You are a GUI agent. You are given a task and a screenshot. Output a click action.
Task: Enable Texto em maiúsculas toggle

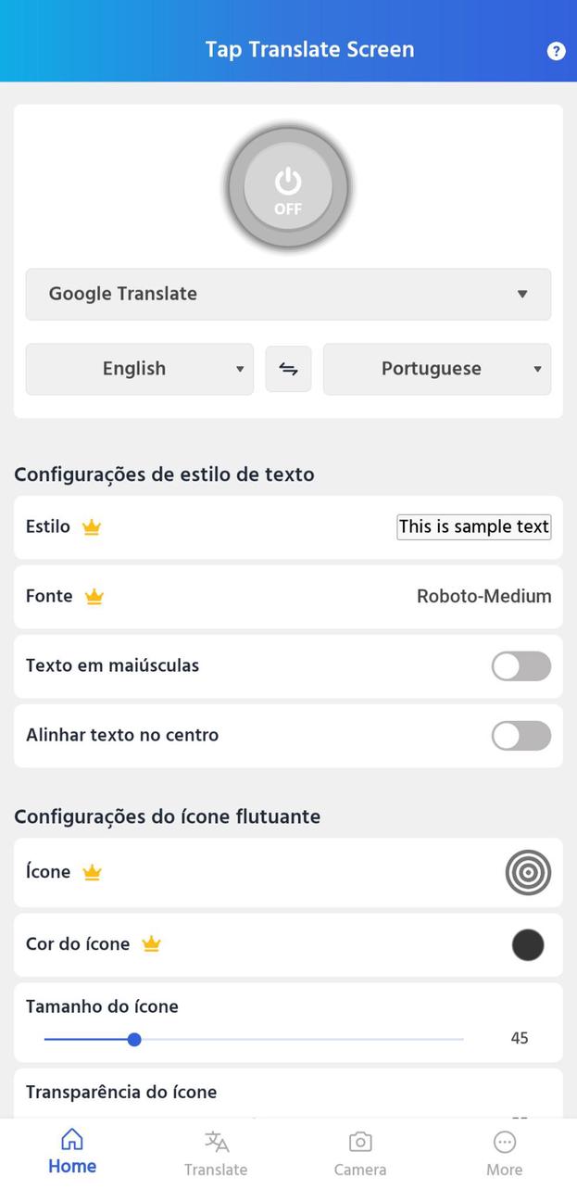(x=521, y=666)
